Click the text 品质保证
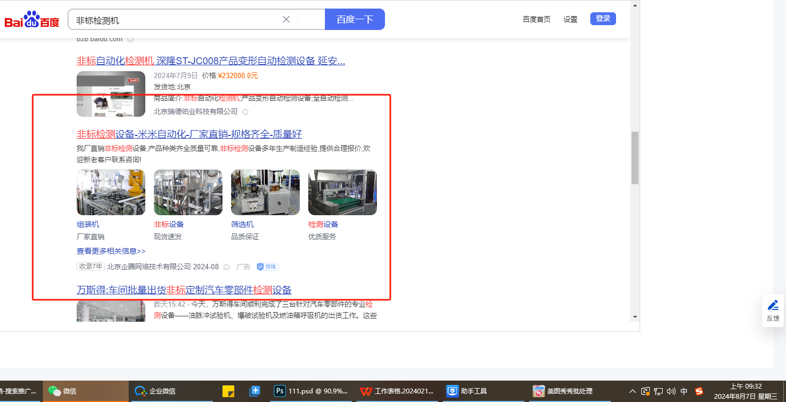This screenshot has width=786, height=402. tap(245, 237)
